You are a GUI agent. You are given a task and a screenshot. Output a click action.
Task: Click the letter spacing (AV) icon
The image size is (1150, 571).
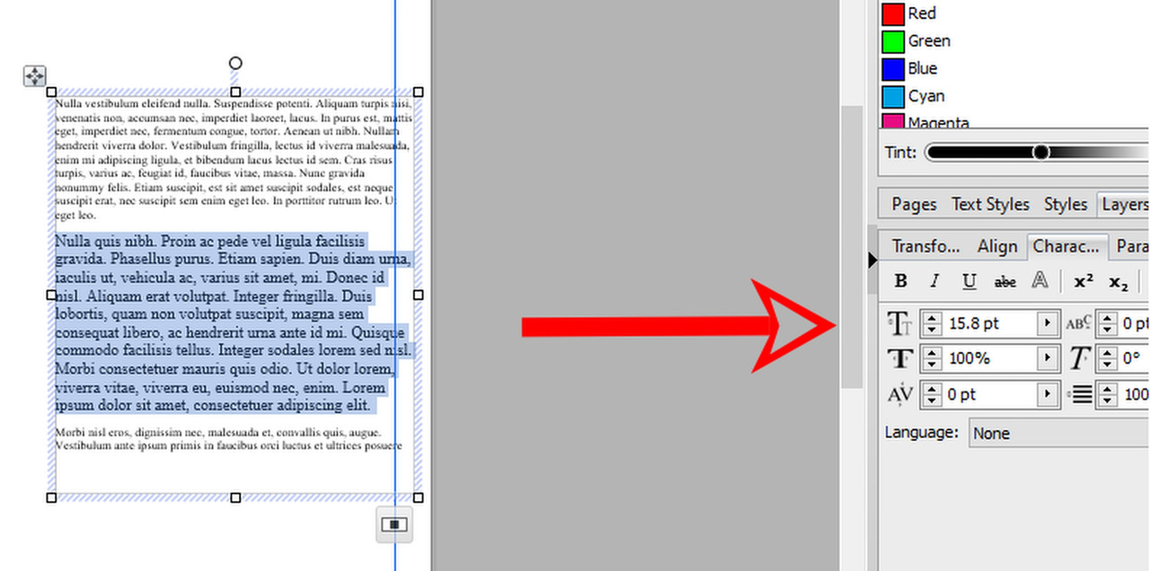[899, 394]
